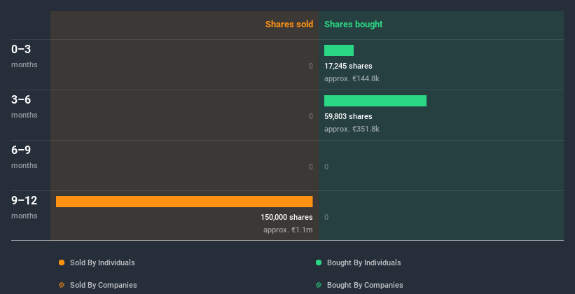Screen dimensions: 575x294
Task: Click the Shares bought column header
Action: tap(353, 24)
